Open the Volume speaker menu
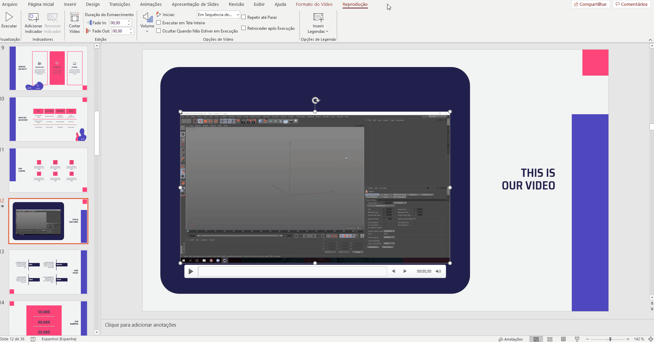654x342 pixels. click(x=147, y=23)
